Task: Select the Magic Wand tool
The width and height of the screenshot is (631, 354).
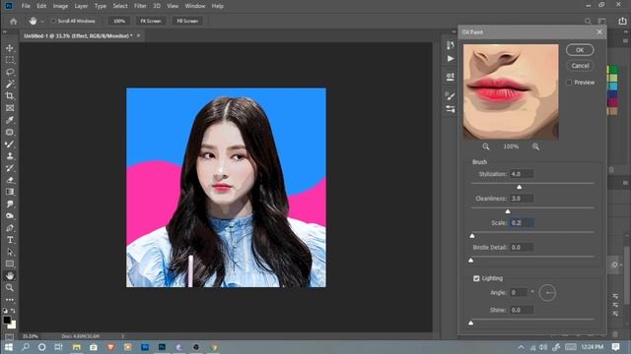Action: 10,85
